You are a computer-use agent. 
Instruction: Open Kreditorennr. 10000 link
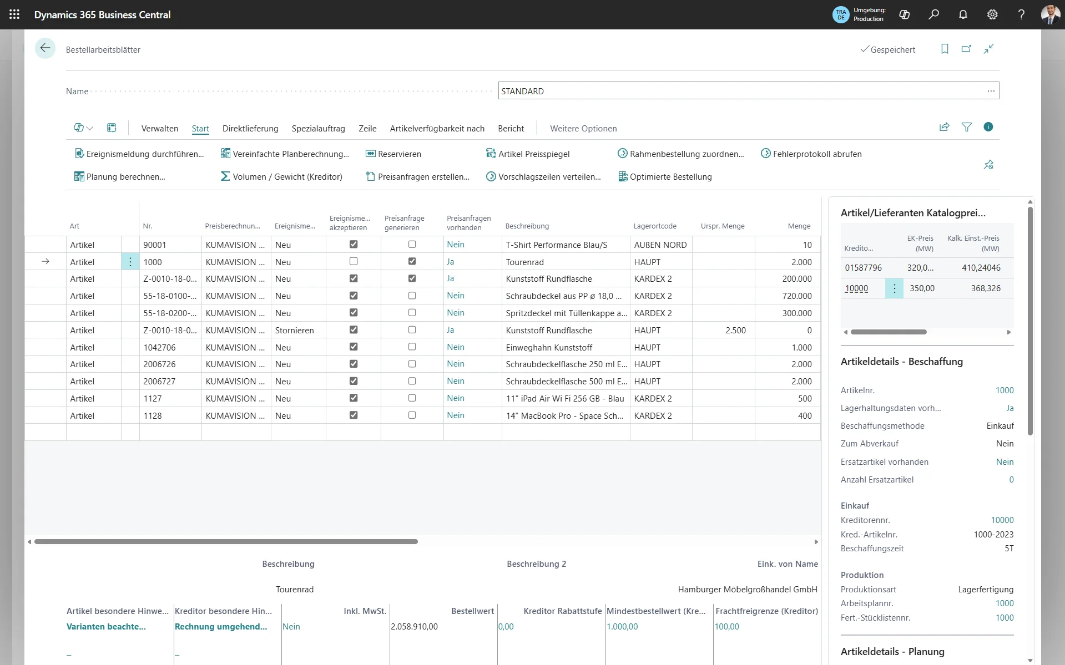tap(1002, 520)
